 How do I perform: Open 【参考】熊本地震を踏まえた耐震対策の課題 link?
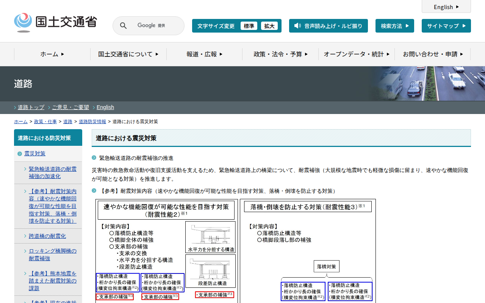(53, 281)
